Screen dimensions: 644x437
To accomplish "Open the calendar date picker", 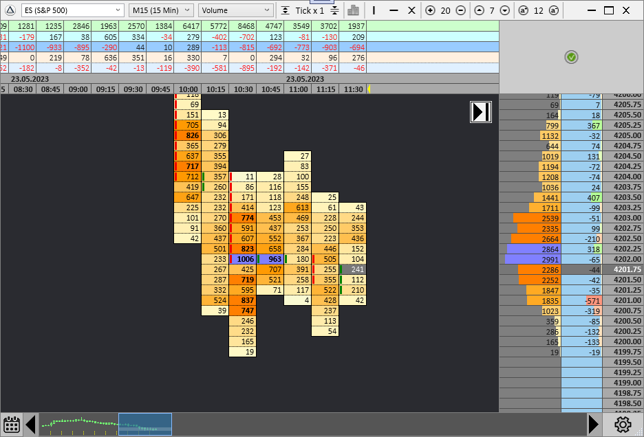I will (x=12, y=425).
